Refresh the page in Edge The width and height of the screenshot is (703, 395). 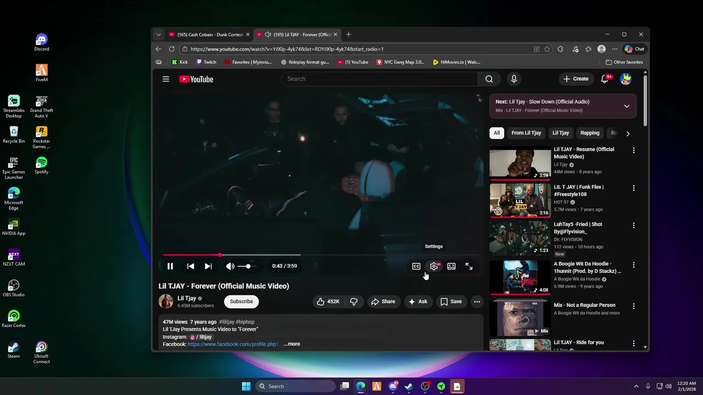coord(172,49)
